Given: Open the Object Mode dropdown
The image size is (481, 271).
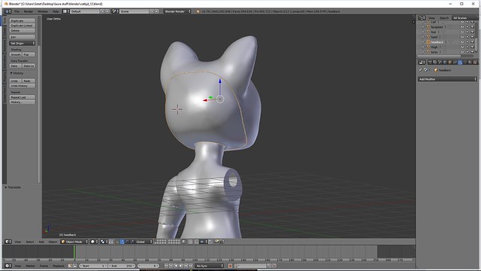Looking at the screenshot, I should pyautogui.click(x=74, y=242).
